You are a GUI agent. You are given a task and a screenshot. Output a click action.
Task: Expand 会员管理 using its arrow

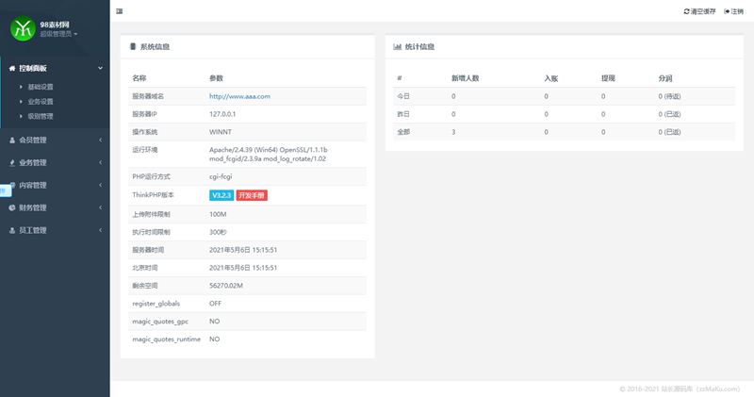(101, 140)
